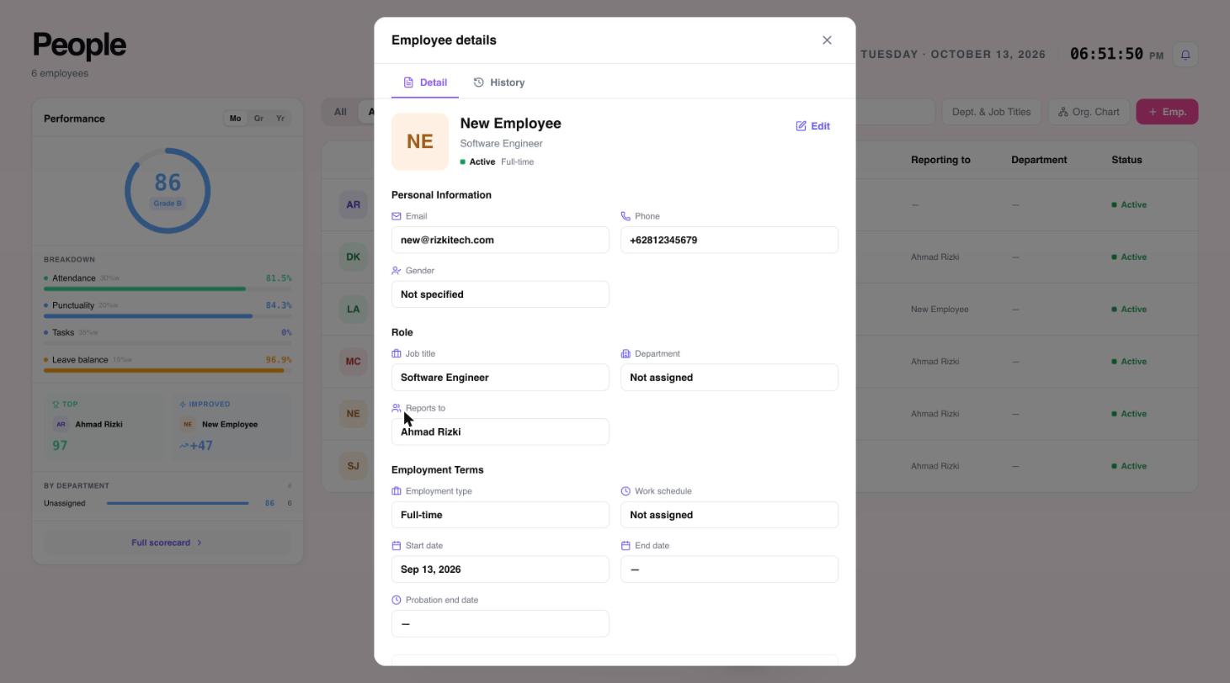The height and width of the screenshot is (683, 1230).
Task: Click the Employment type field Full-time
Action: tap(500, 515)
